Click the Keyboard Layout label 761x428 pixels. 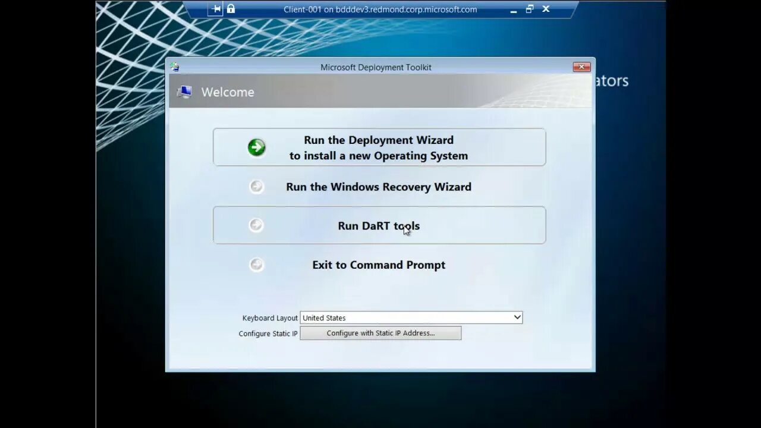(x=270, y=318)
